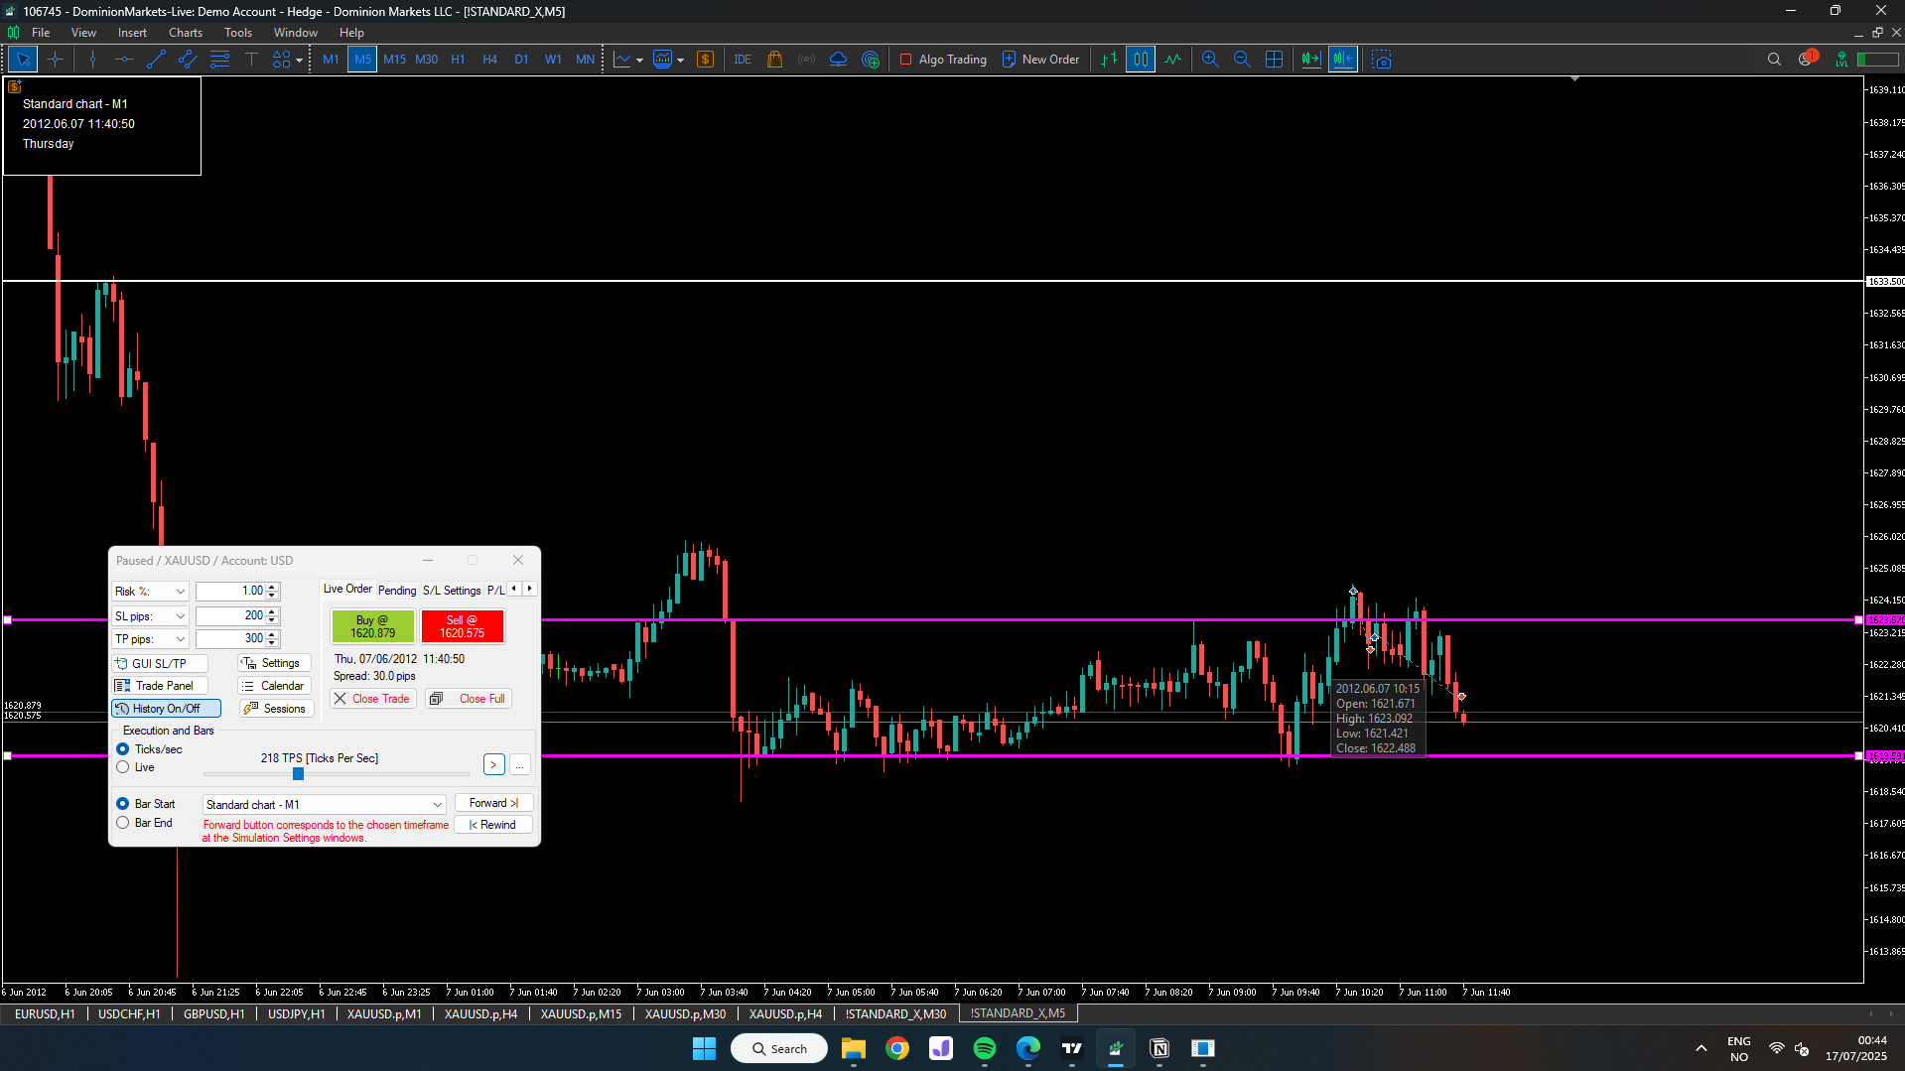Pick the horizontal line drawing tool
This screenshot has height=1071, width=1905.
point(124,60)
